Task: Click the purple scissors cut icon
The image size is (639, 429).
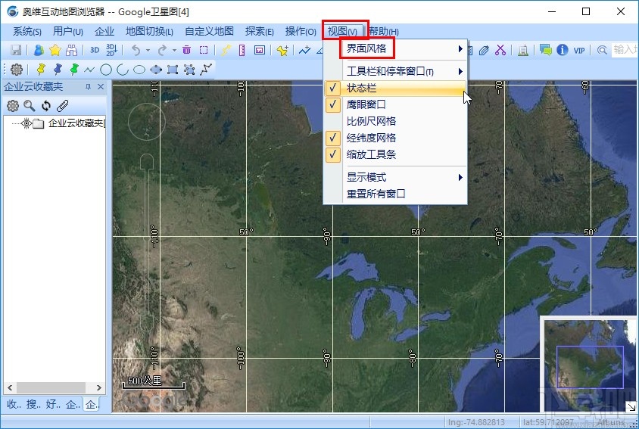Action: (500, 50)
